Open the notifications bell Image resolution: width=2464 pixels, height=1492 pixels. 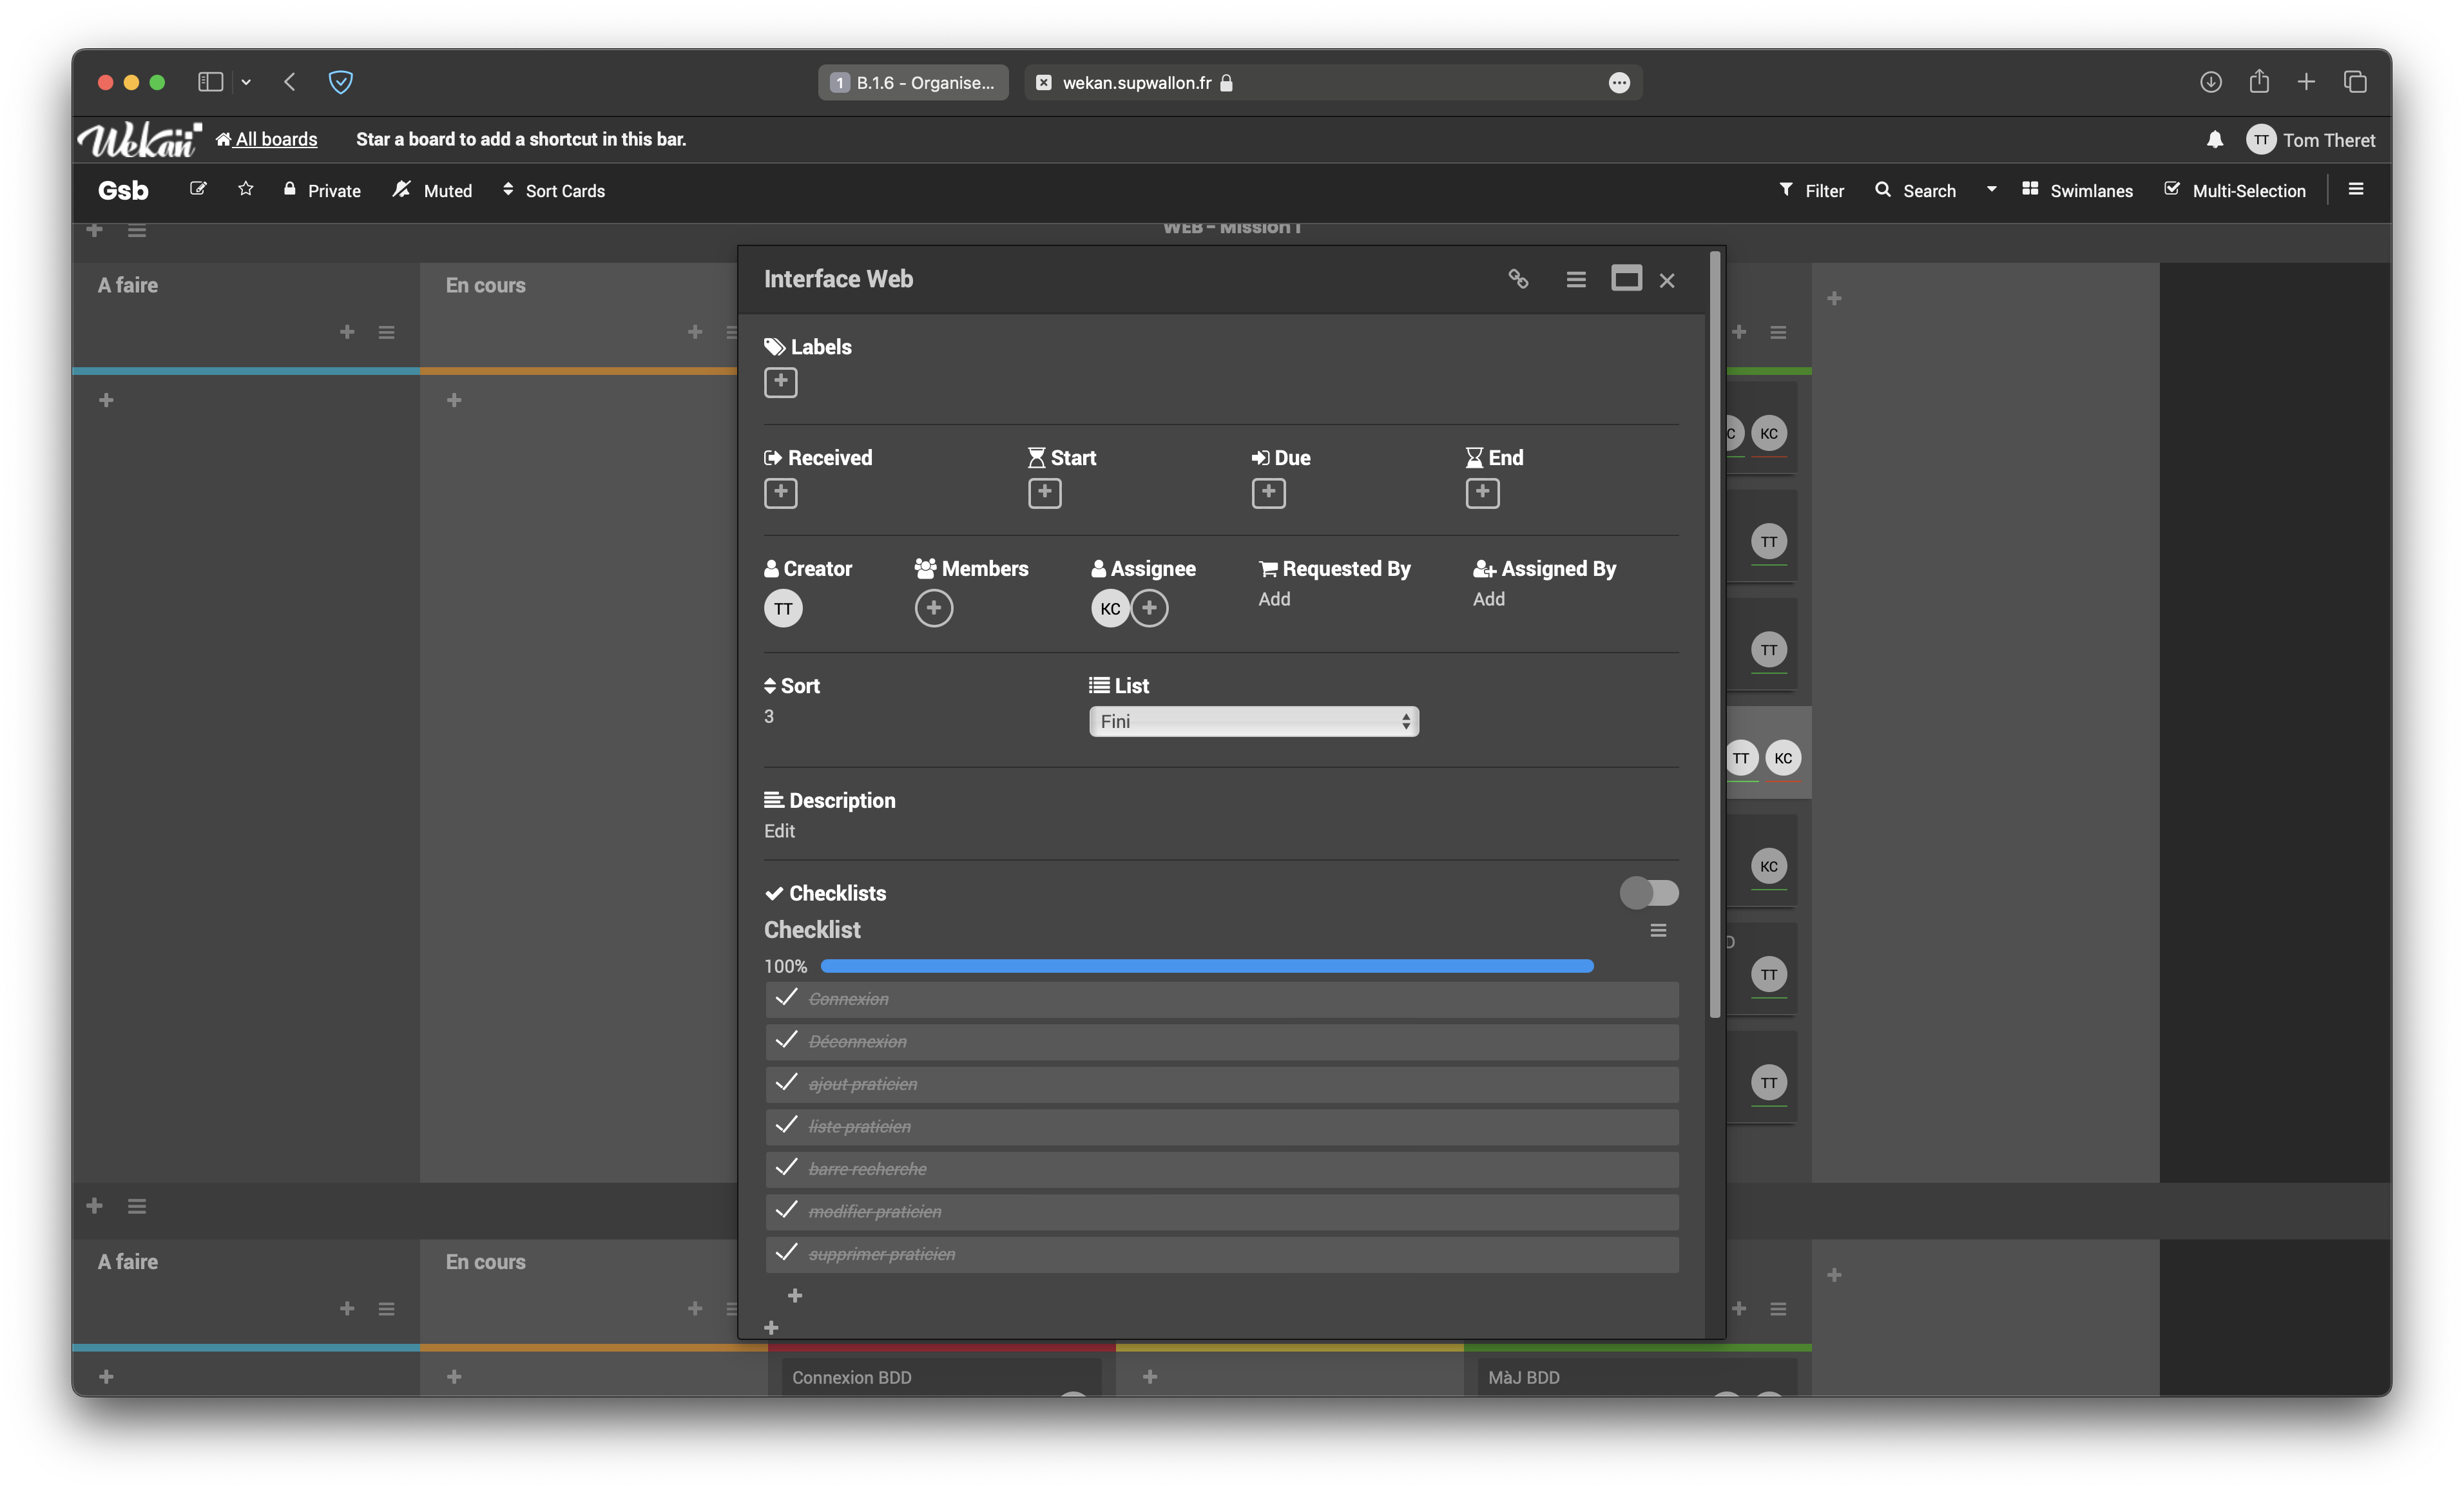2215,140
